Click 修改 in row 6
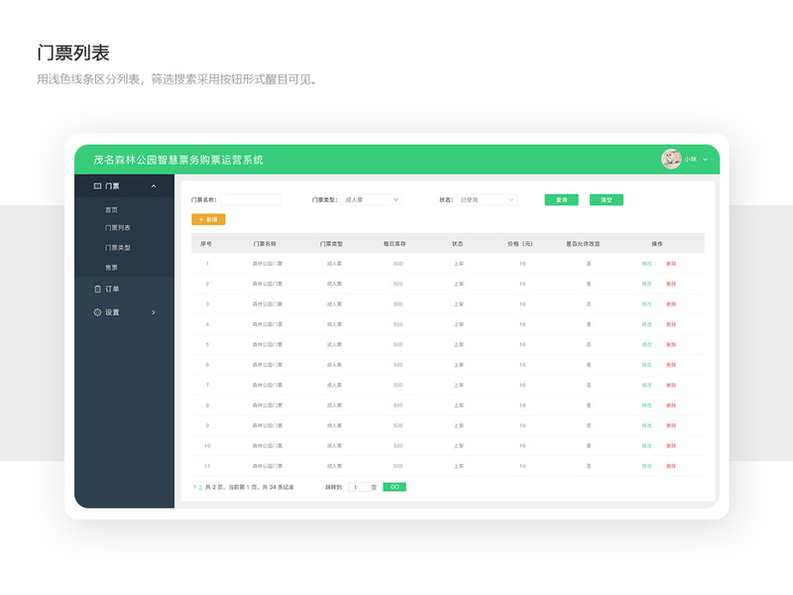Image resolution: width=793 pixels, height=595 pixels. tap(647, 365)
